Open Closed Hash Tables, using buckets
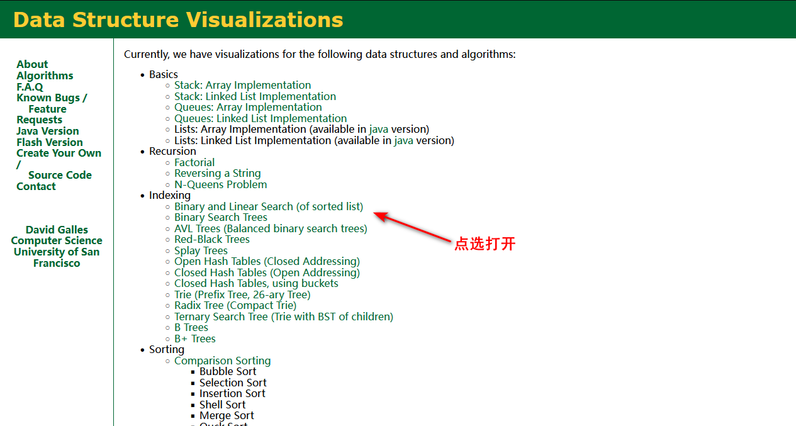Viewport: 796px width, 426px height. click(x=256, y=283)
